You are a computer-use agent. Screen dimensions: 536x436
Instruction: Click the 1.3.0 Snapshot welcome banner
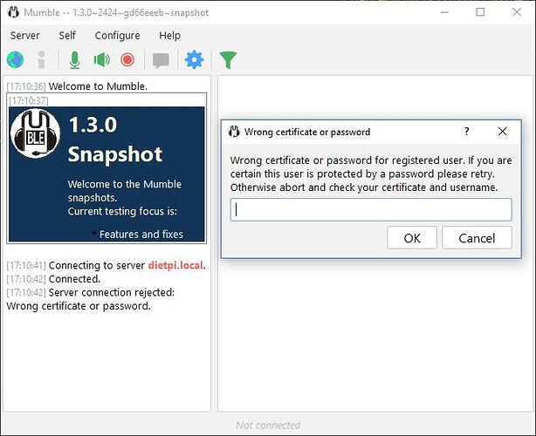click(x=107, y=174)
